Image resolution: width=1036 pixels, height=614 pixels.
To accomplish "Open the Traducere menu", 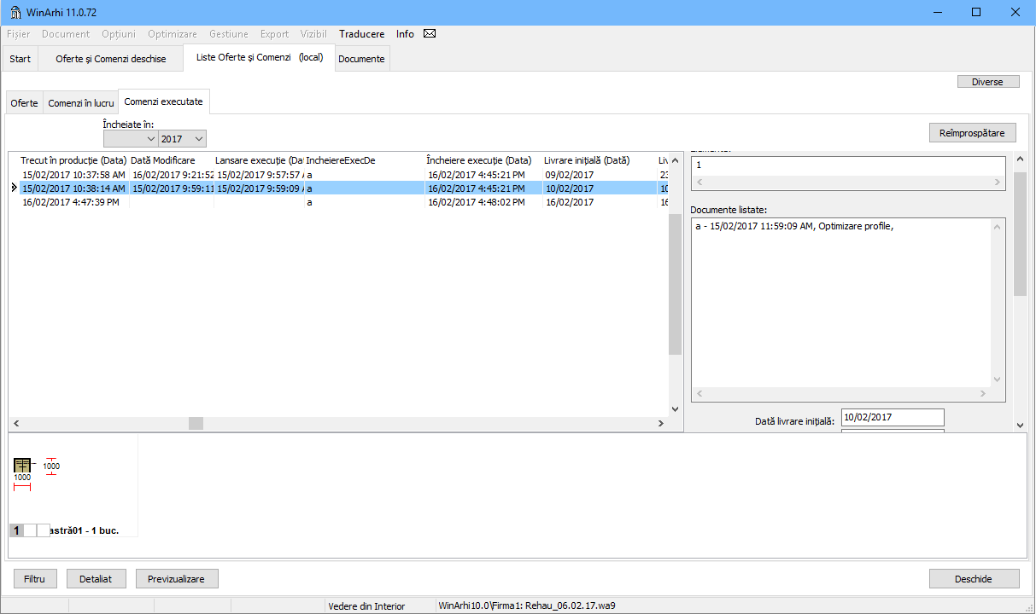I will click(x=361, y=34).
